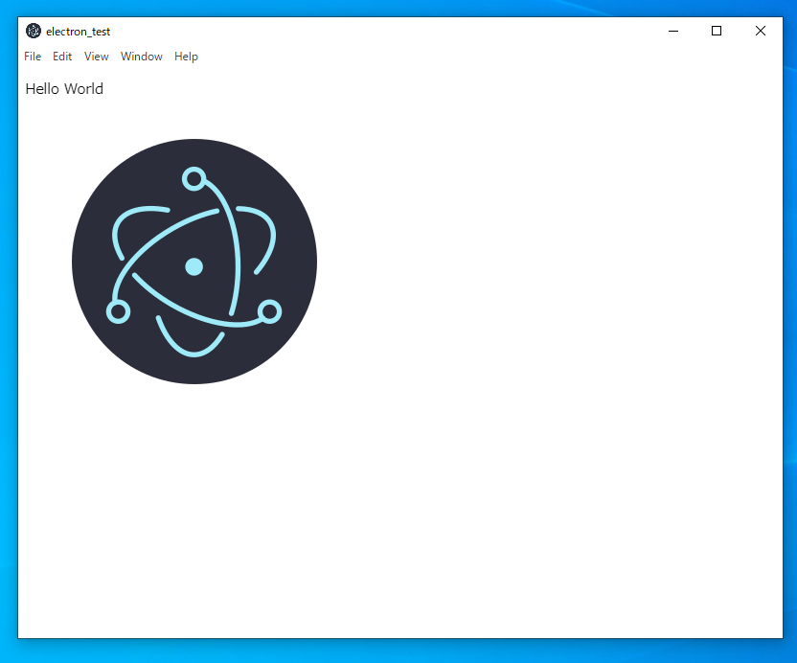Screen dimensions: 797x663
Task: Click the electron_test title text
Action: click(x=78, y=31)
